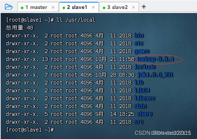
Task: Switch to the 3 slave2 tab
Action: 119,7
